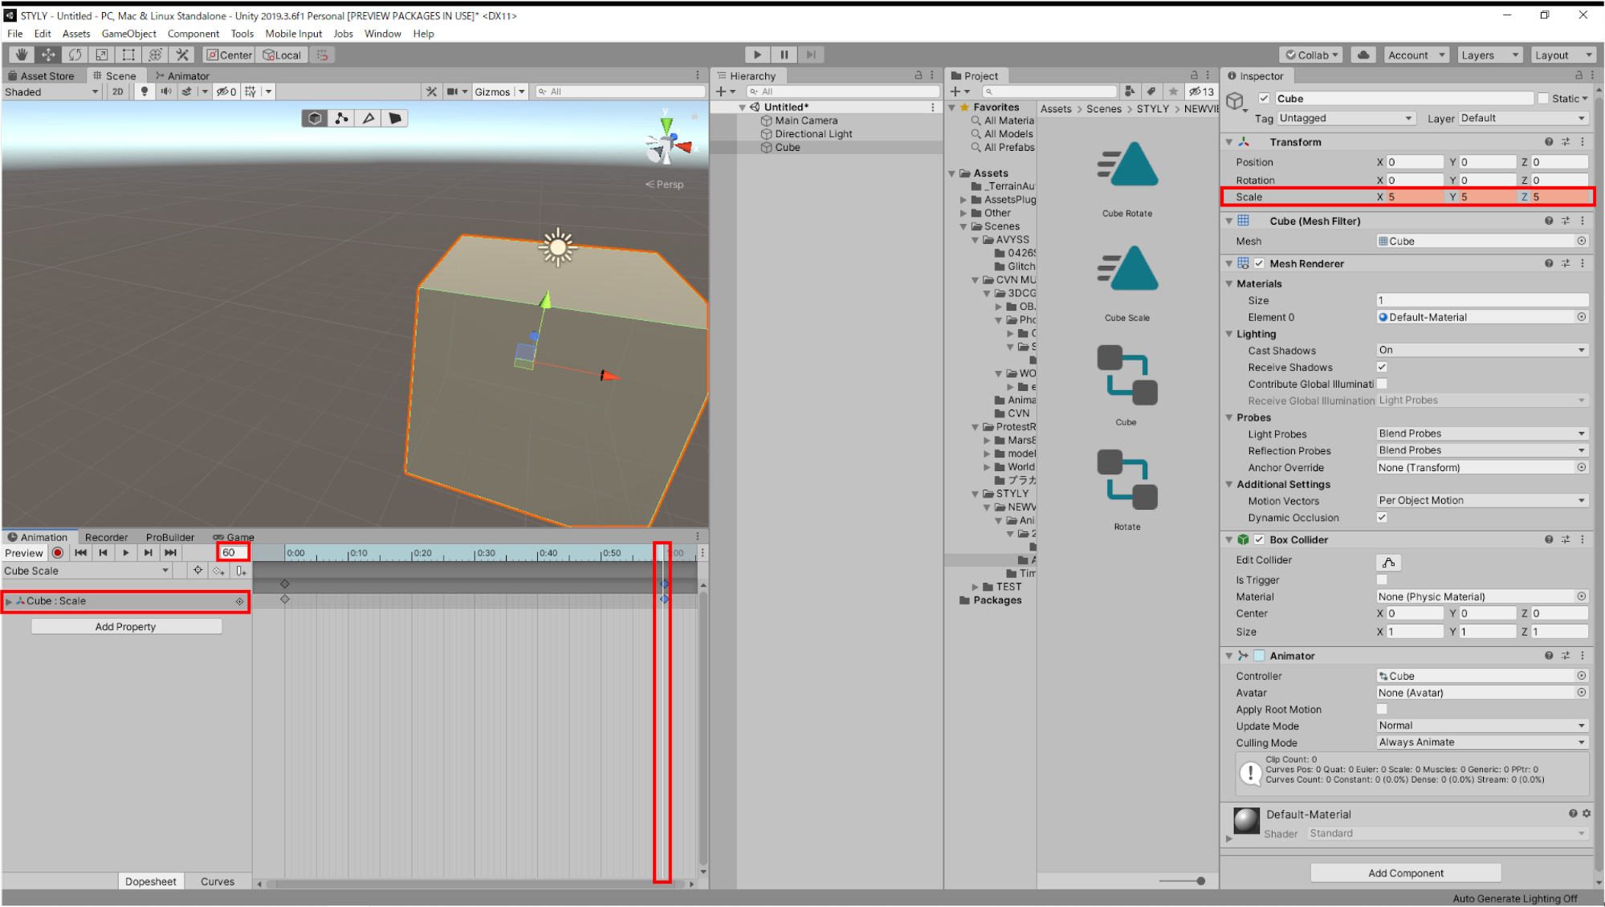This screenshot has height=907, width=1605.
Task: Click the scene orientation gizmo
Action: (667, 144)
